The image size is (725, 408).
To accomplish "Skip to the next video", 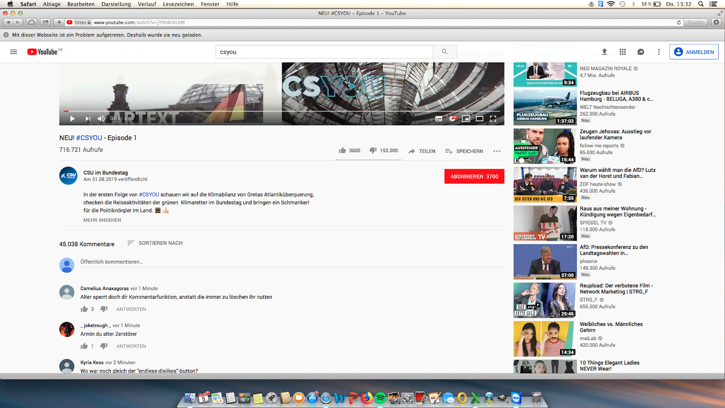I will point(87,119).
